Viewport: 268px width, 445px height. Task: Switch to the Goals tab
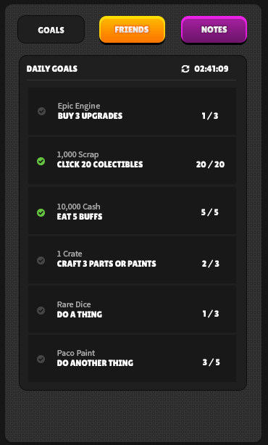pyautogui.click(x=51, y=30)
